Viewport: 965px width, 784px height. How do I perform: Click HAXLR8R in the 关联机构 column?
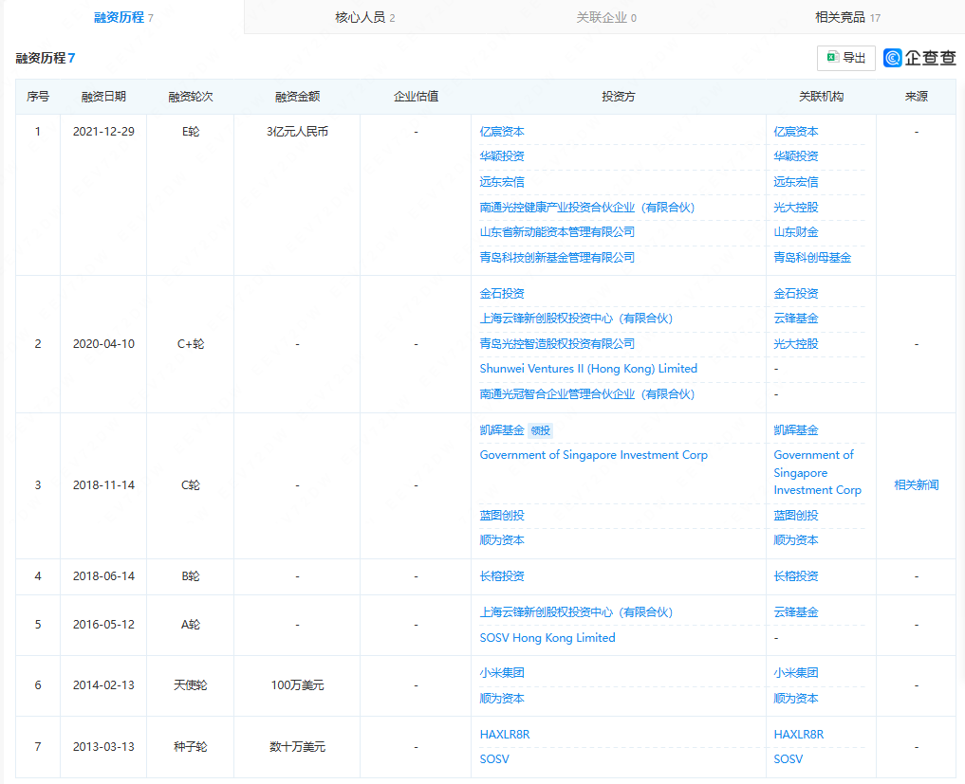tap(798, 735)
